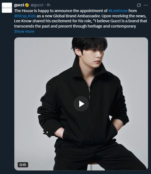Image resolution: width=151 pixels, height=174 pixels.
Task: Click the post text line starting "Lee Know shared"
Action: [x=81, y=21]
